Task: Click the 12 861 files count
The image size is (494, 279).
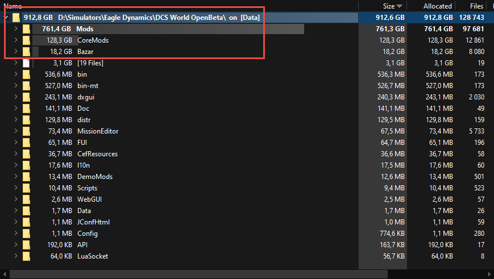Action: coord(475,40)
